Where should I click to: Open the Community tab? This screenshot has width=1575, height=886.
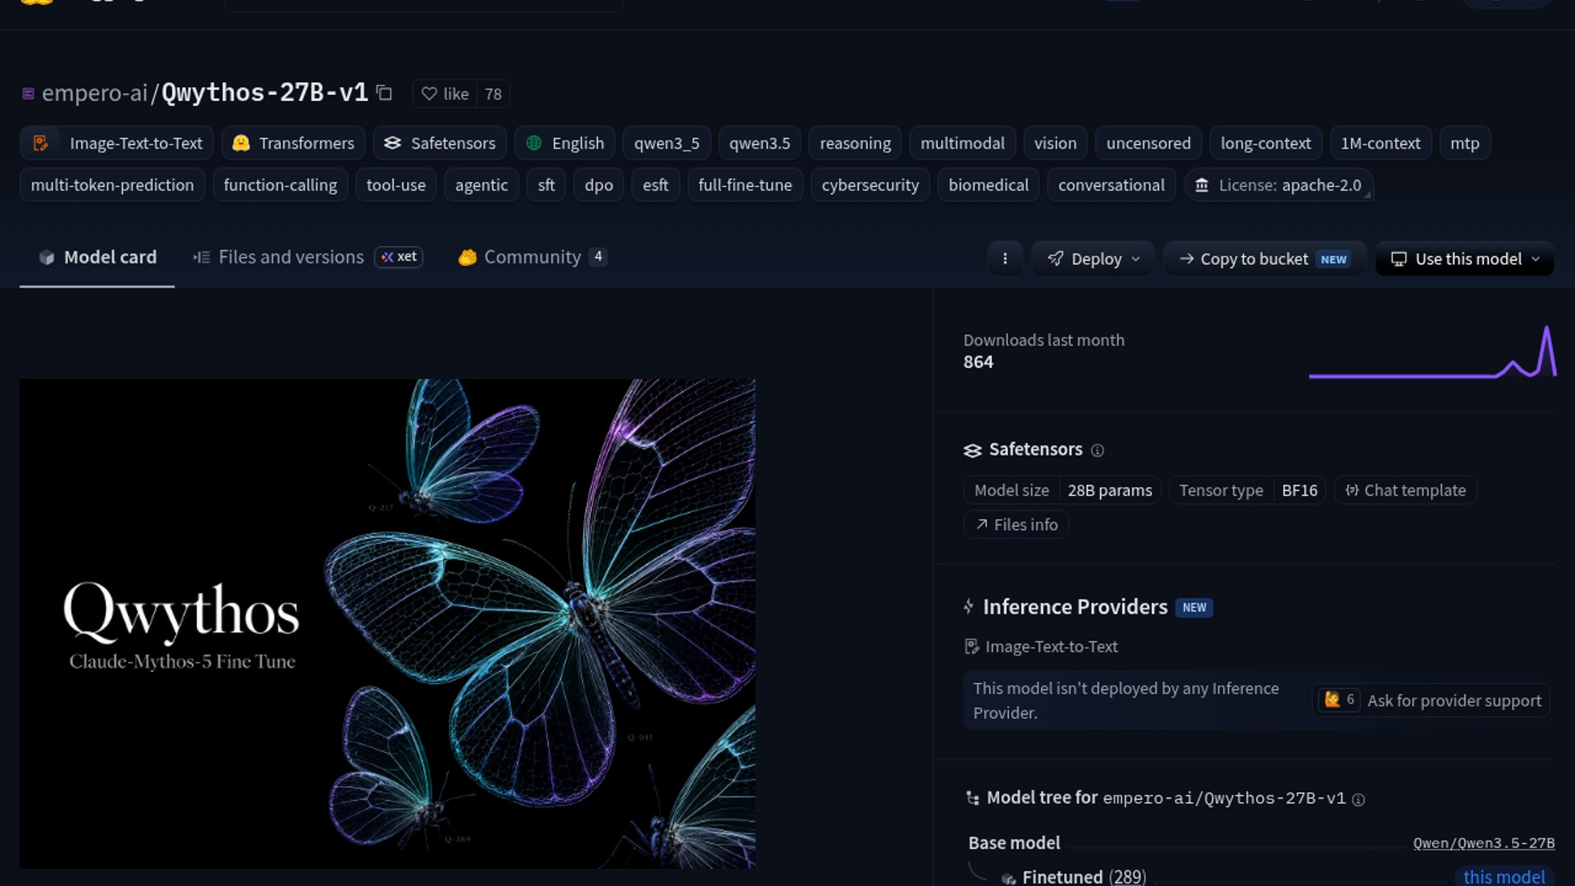532,257
